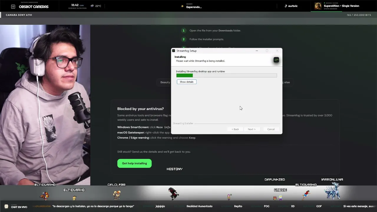Click the OBSBOT Cameras camera icon
The width and height of the screenshot is (377, 212).
[x=13, y=6]
